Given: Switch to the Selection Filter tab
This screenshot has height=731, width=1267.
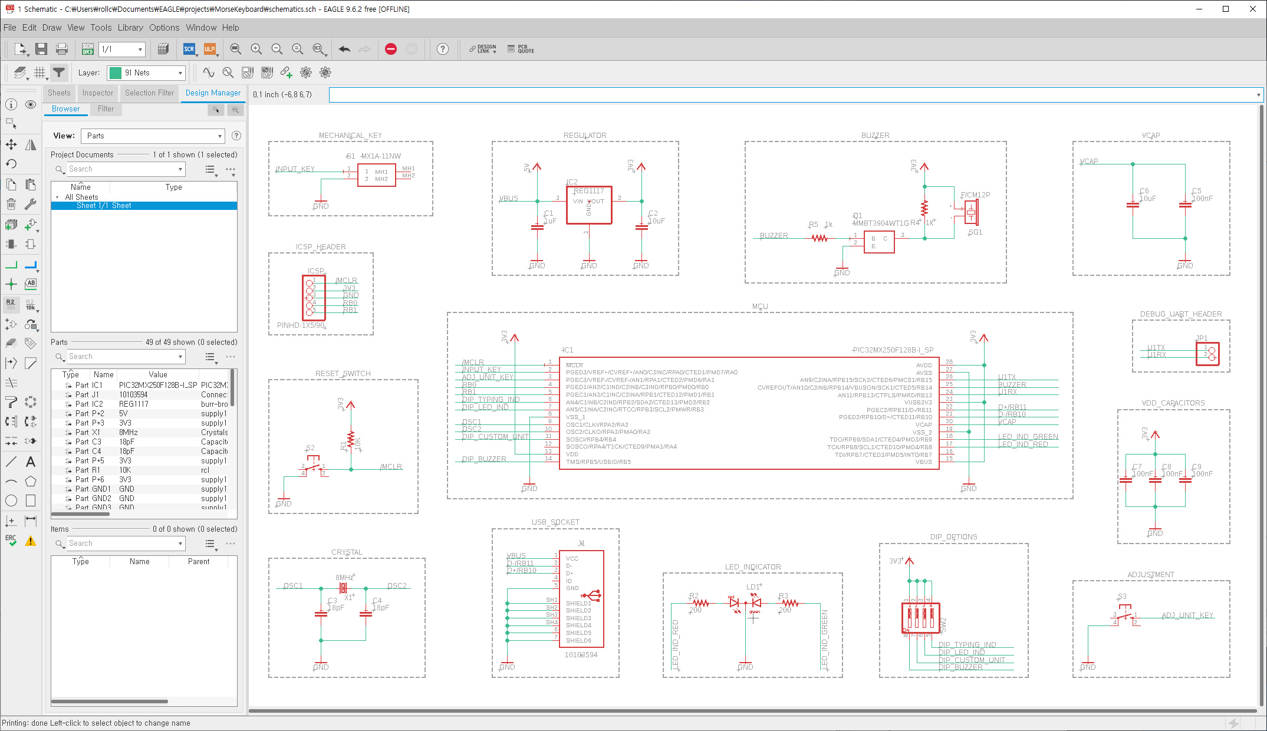Looking at the screenshot, I should pyautogui.click(x=149, y=93).
